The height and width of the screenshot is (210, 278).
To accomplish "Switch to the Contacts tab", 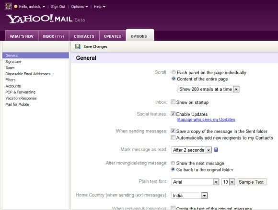I will 84,36.
